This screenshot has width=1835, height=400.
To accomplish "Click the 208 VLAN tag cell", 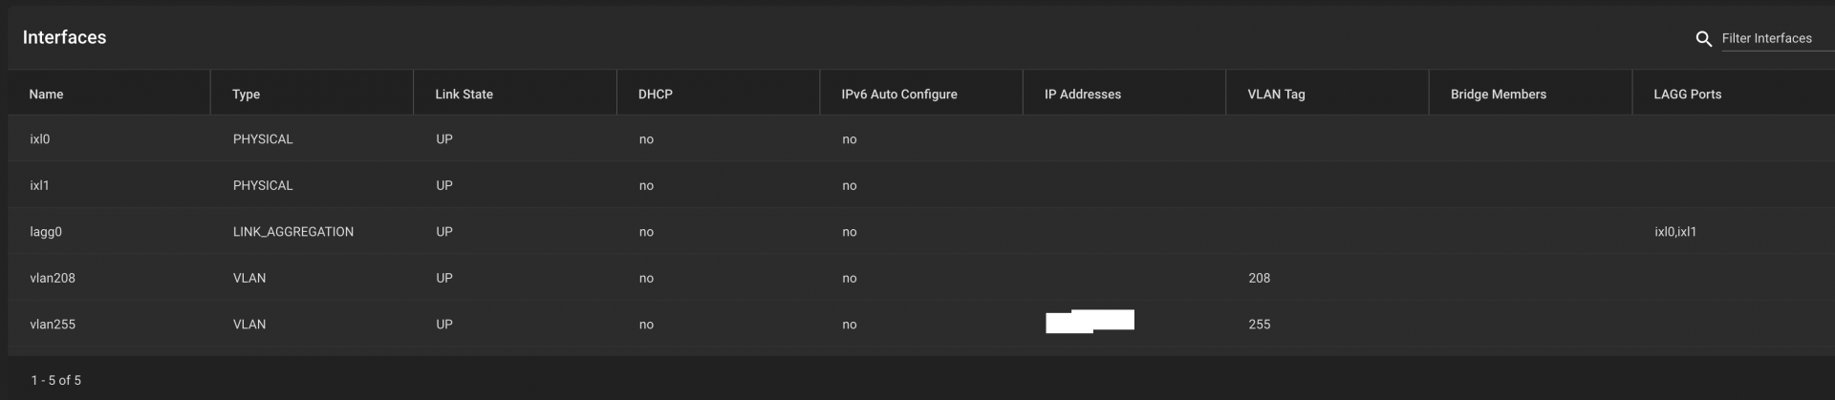I will (x=1259, y=278).
